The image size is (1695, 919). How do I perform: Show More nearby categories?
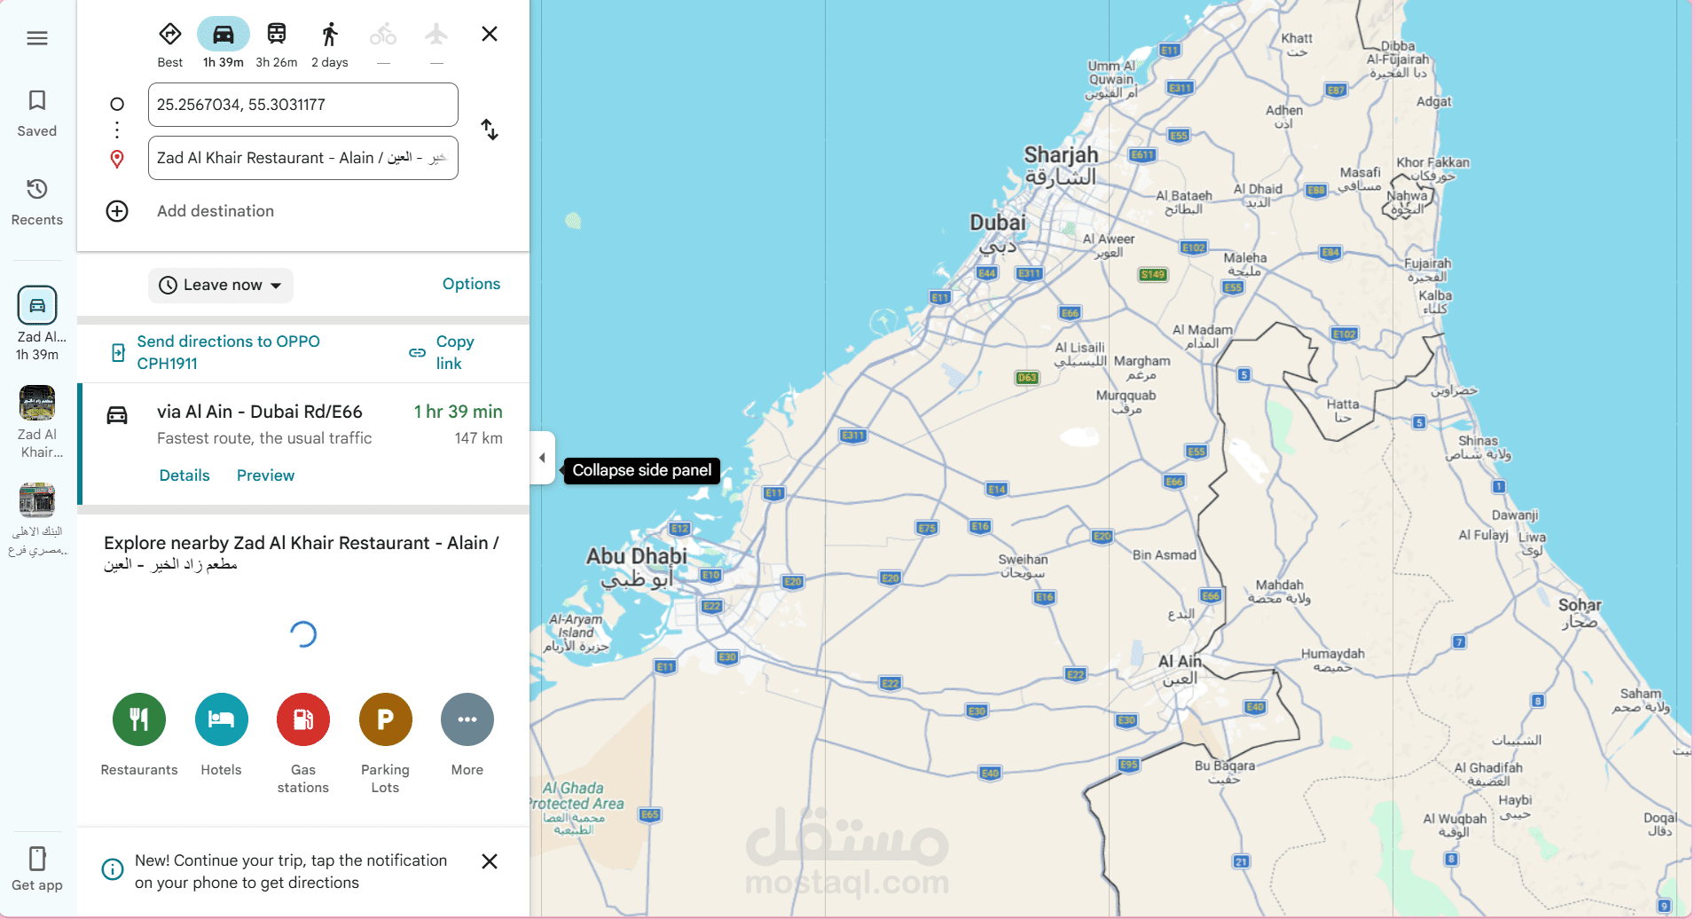467,719
